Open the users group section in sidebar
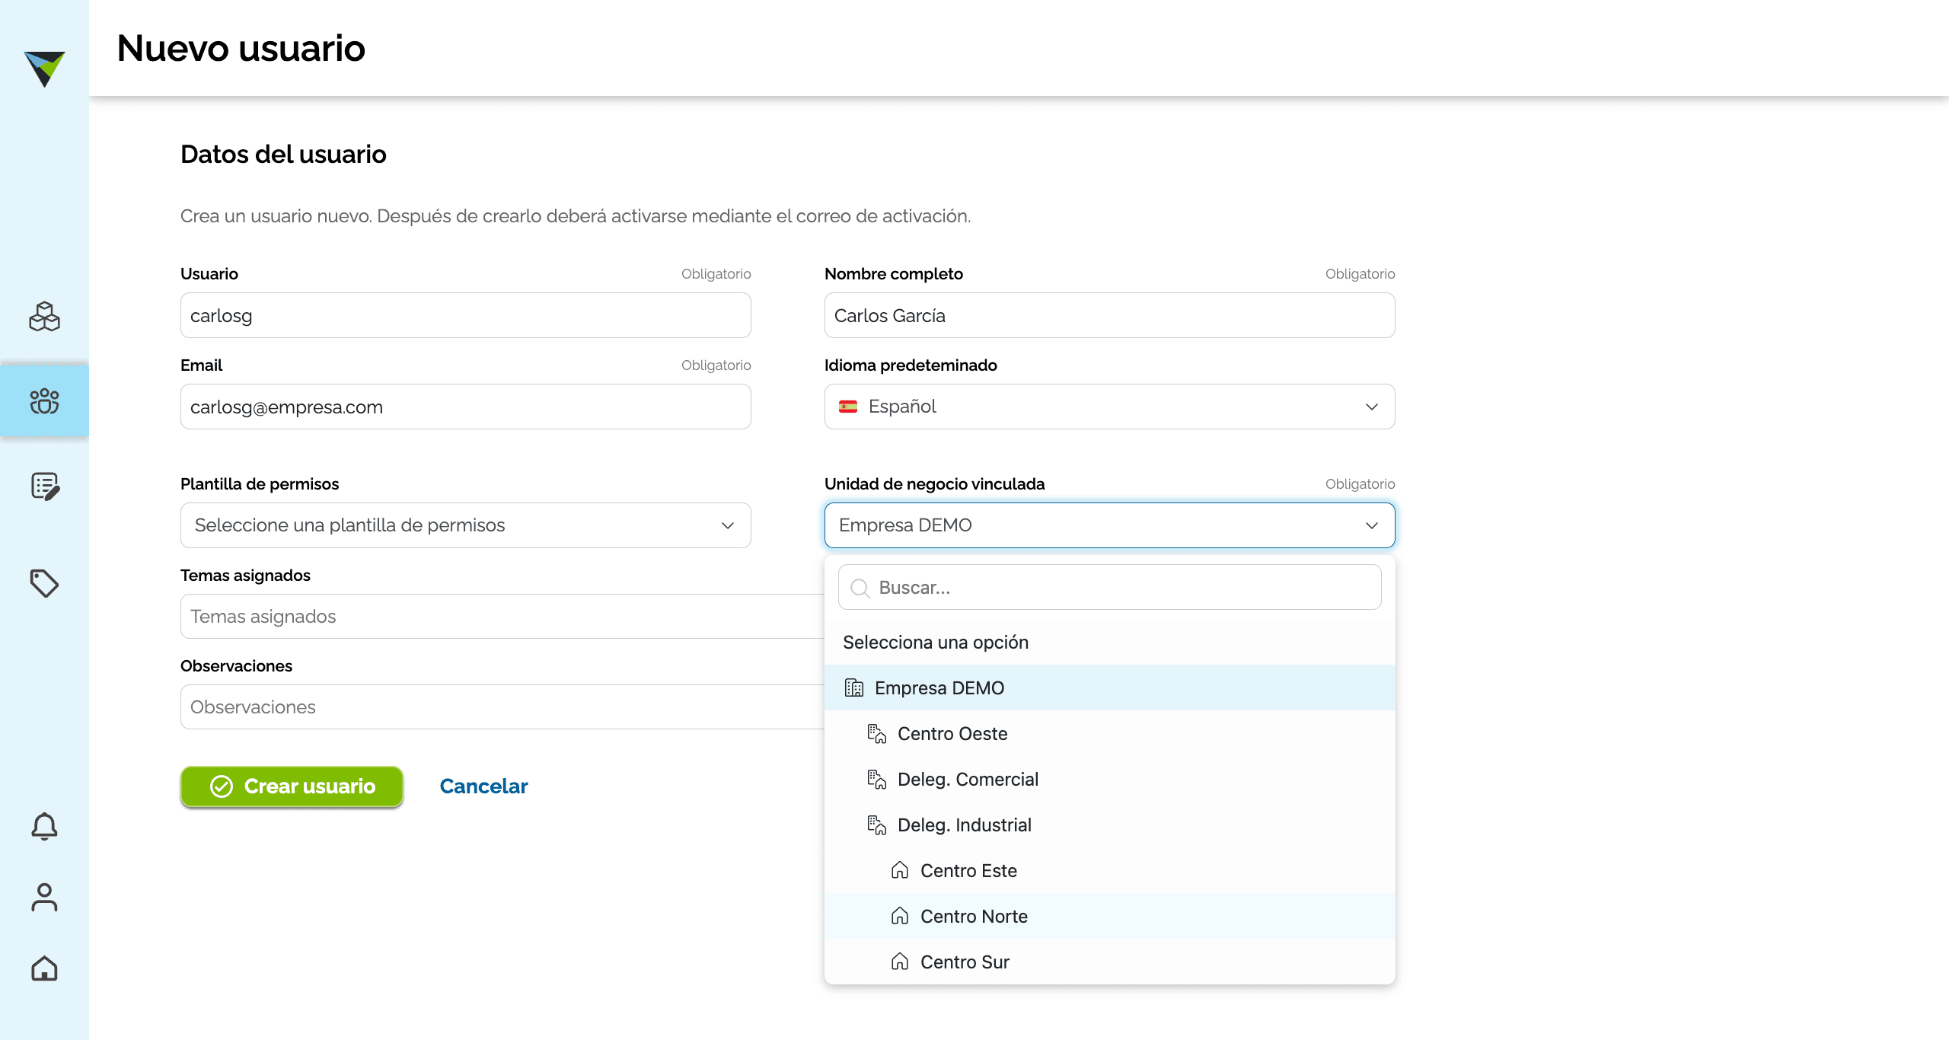 pos(44,400)
